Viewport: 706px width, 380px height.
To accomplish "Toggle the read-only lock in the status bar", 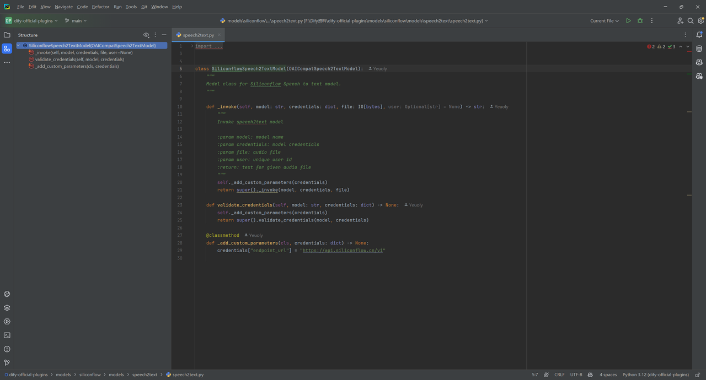I will click(x=698, y=374).
